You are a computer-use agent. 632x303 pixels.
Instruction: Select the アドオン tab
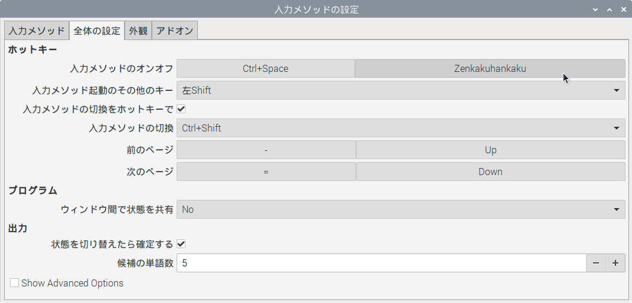click(x=174, y=31)
